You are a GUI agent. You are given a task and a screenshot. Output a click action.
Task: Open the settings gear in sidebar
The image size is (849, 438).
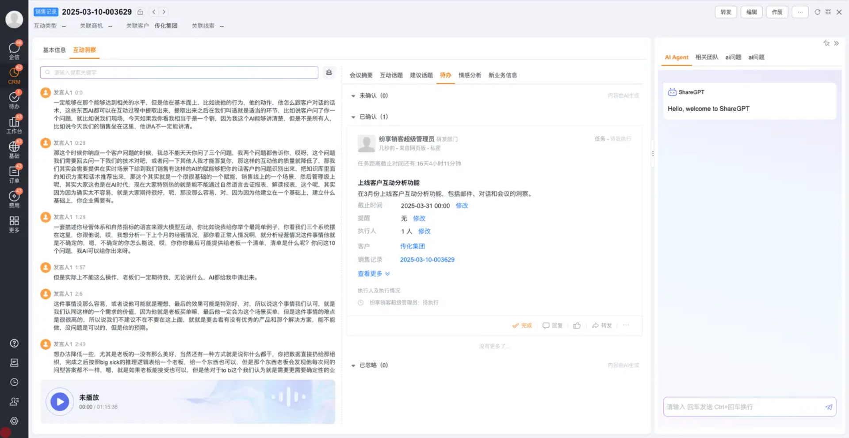pyautogui.click(x=14, y=421)
